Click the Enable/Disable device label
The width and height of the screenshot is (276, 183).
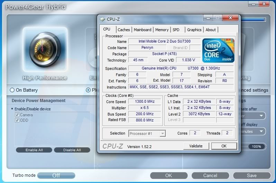33,109
